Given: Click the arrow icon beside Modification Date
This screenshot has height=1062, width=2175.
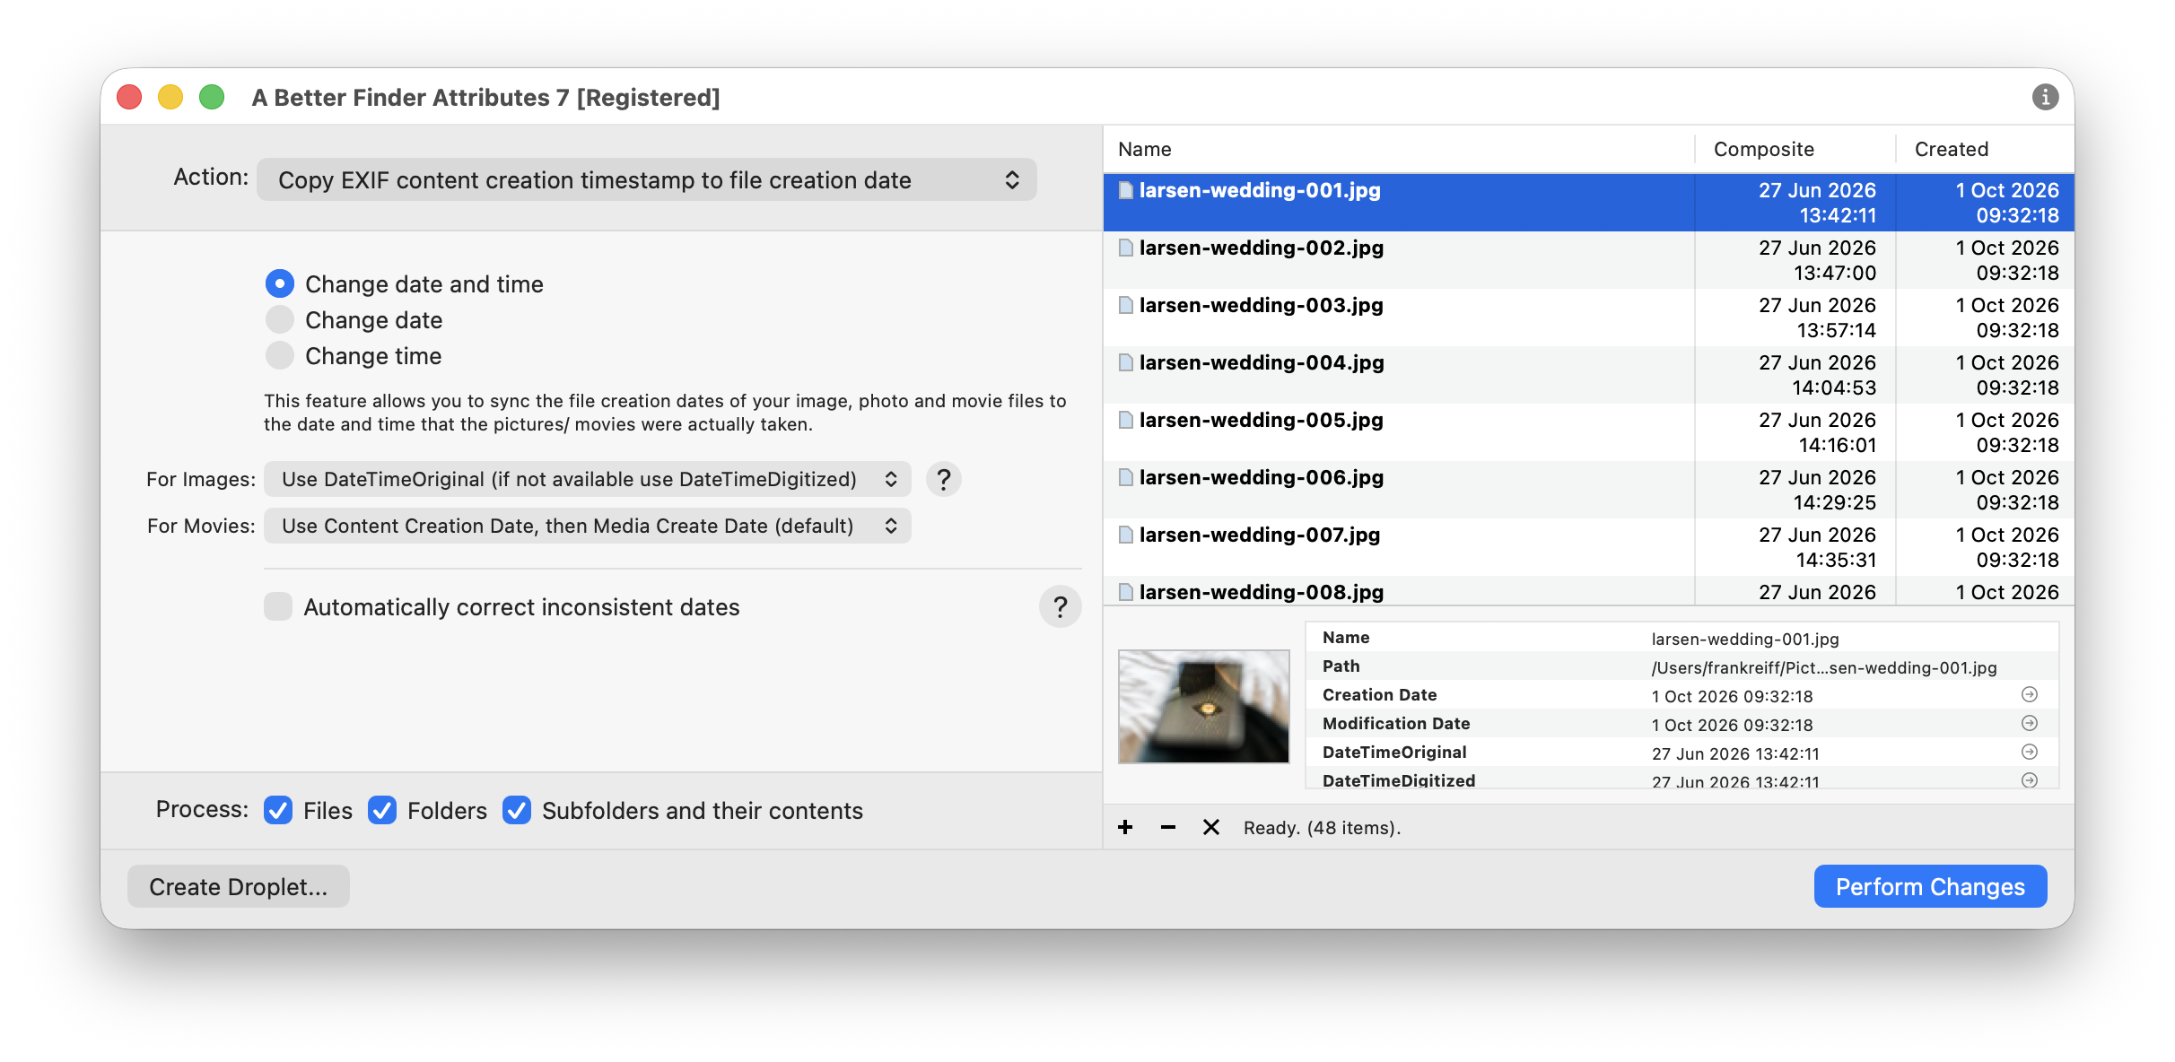Looking at the screenshot, I should click(2030, 724).
